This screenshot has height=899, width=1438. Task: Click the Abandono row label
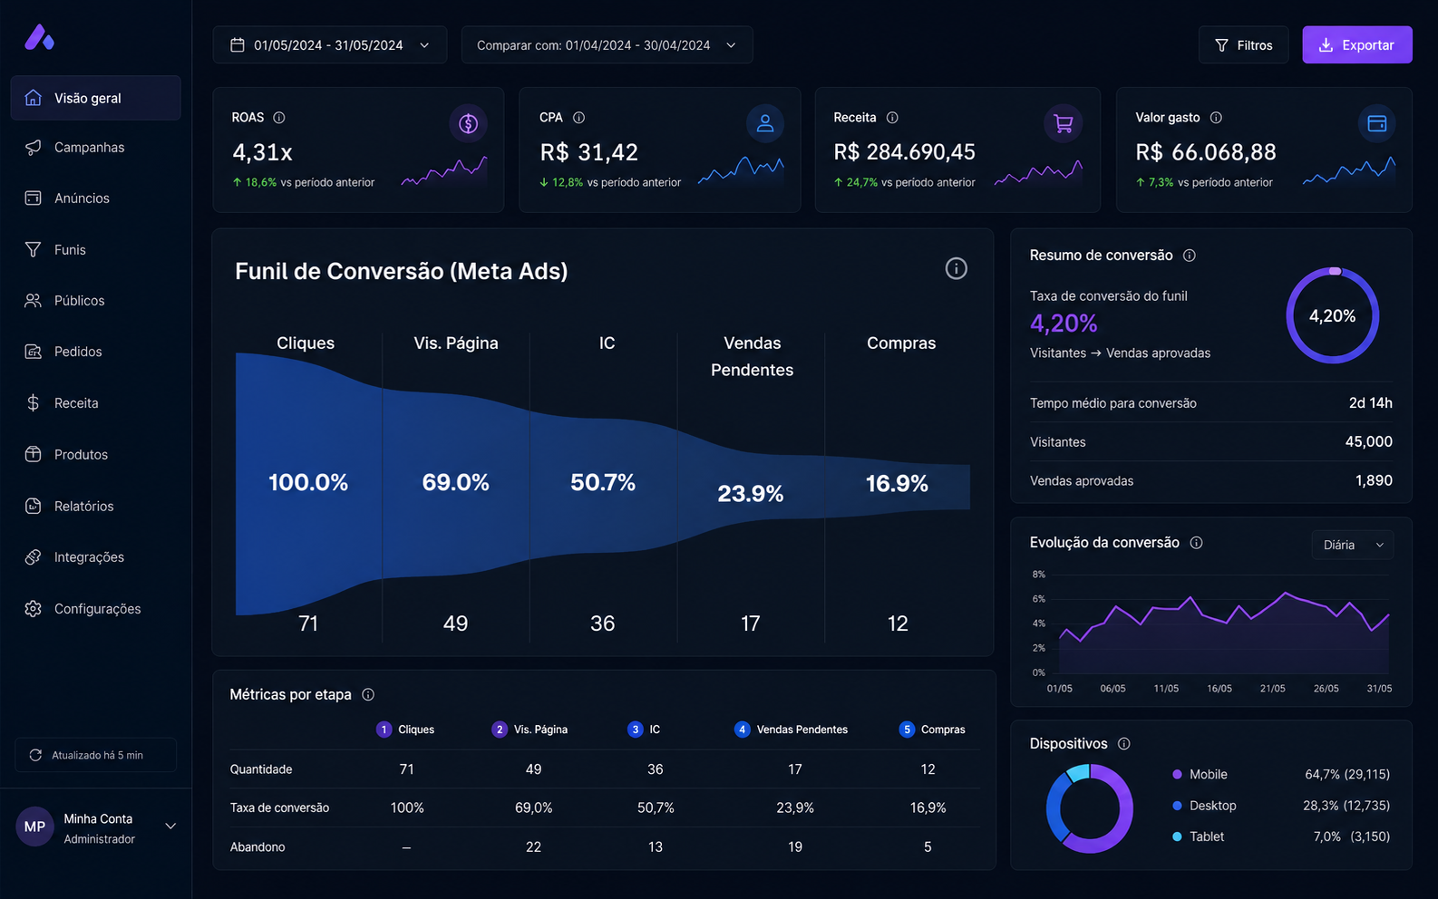point(257,847)
